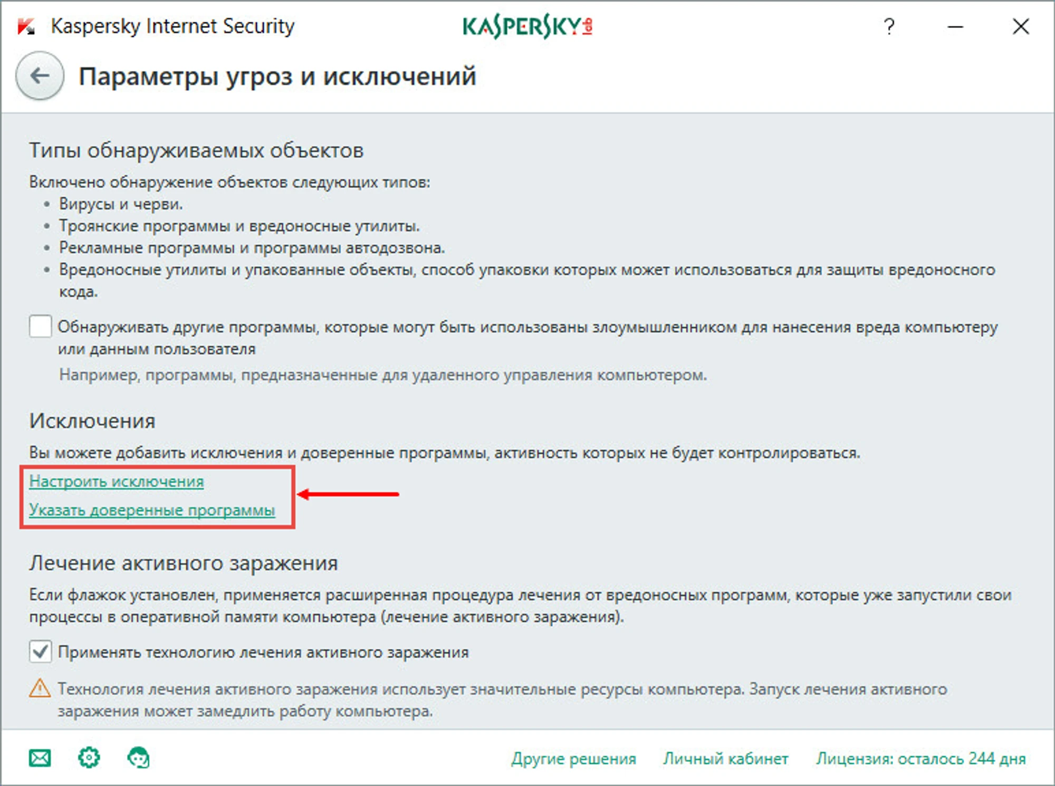Click the 'Лицензия: осталось 244 дня' link
Image resolution: width=1055 pixels, height=786 pixels.
point(920,759)
